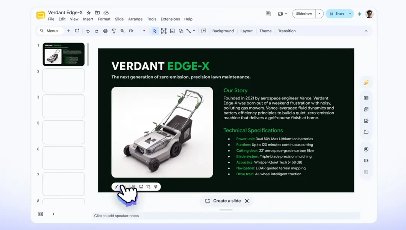Image resolution: width=406 pixels, height=230 pixels.
Task: Move the presentation using the folder icon
Action: 97,13
